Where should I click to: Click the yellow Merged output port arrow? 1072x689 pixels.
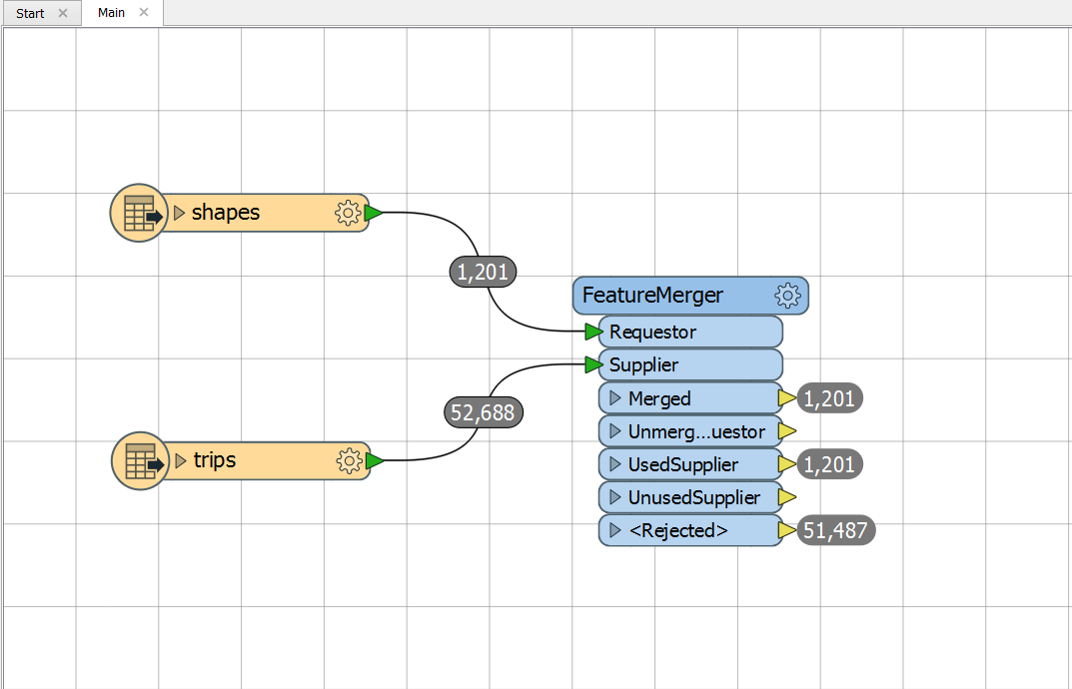(787, 397)
